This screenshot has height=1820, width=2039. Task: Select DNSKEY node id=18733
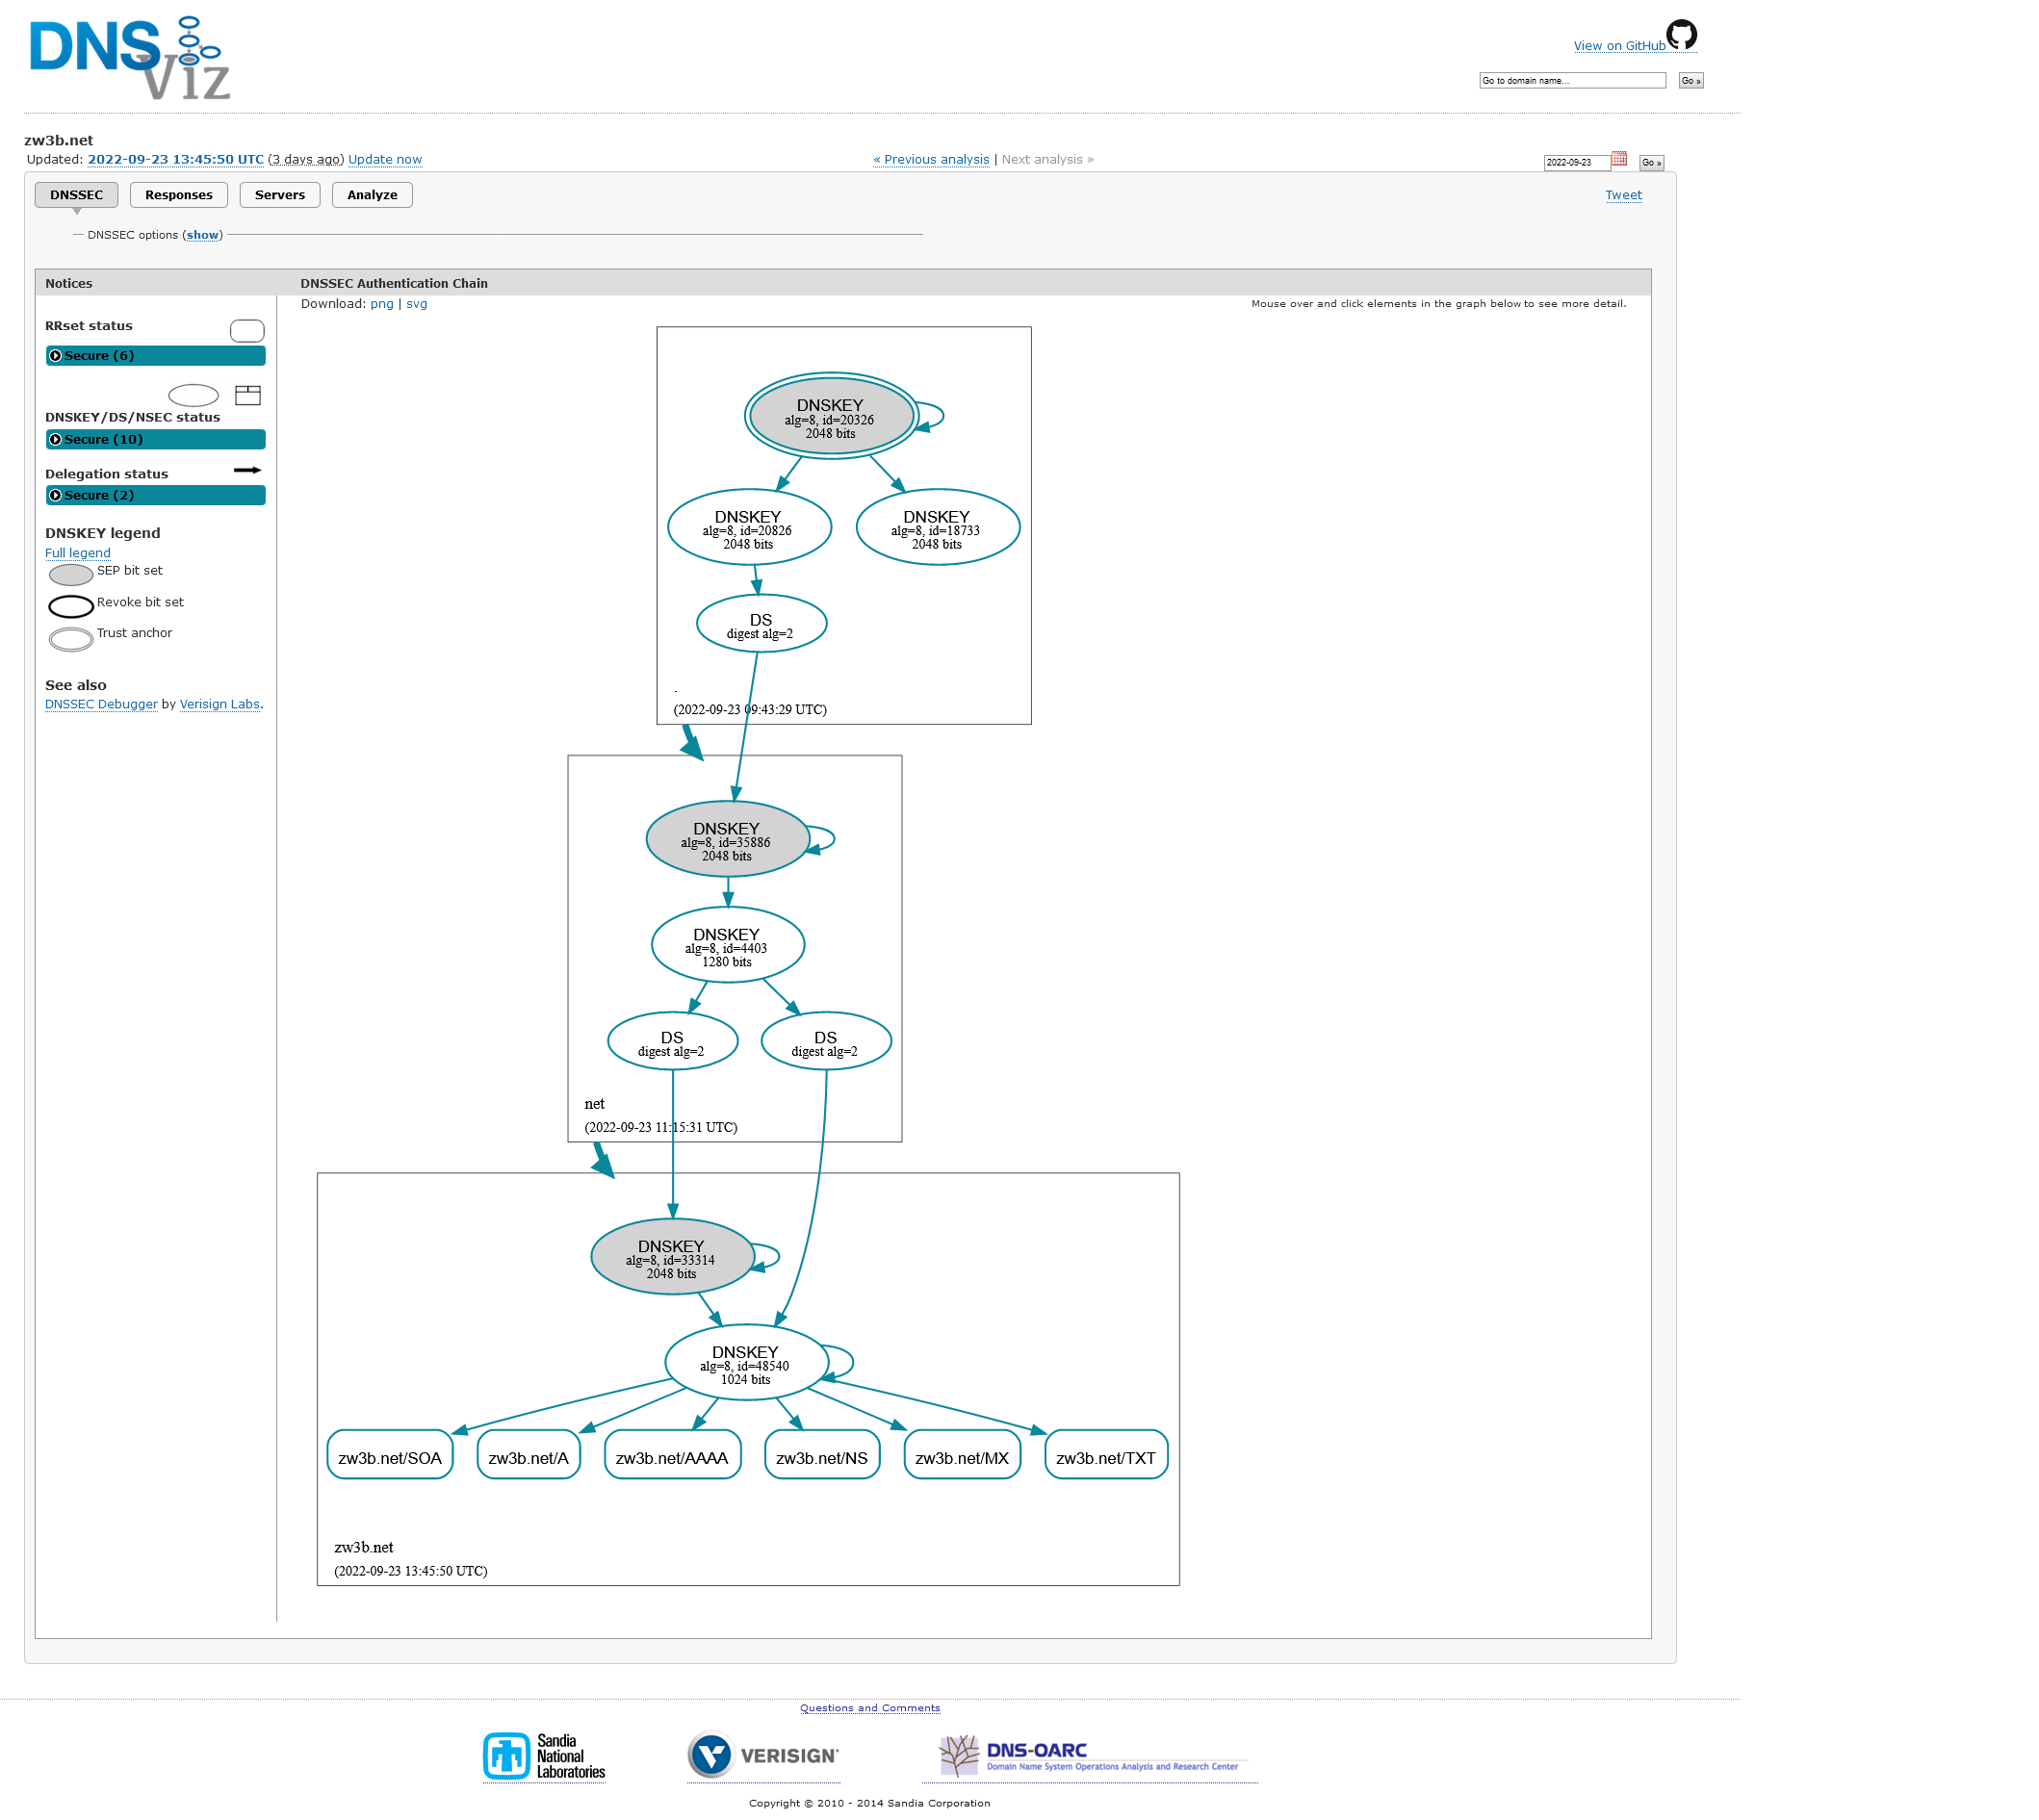pos(939,528)
